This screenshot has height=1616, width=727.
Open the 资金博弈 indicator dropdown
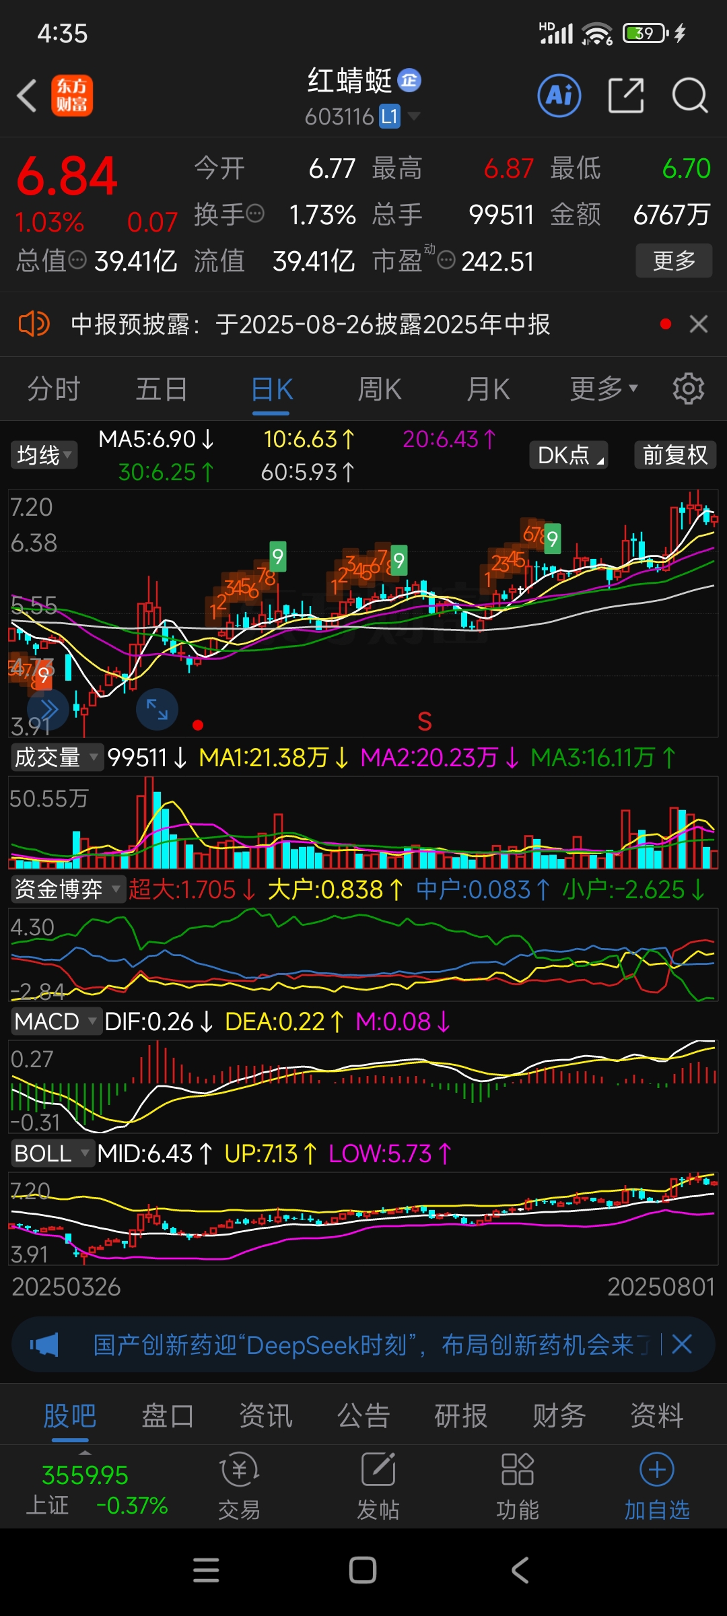pos(68,889)
